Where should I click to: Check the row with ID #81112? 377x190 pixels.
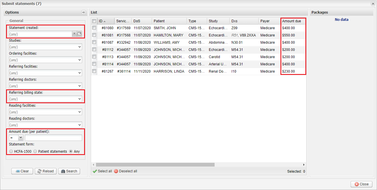click(94, 49)
